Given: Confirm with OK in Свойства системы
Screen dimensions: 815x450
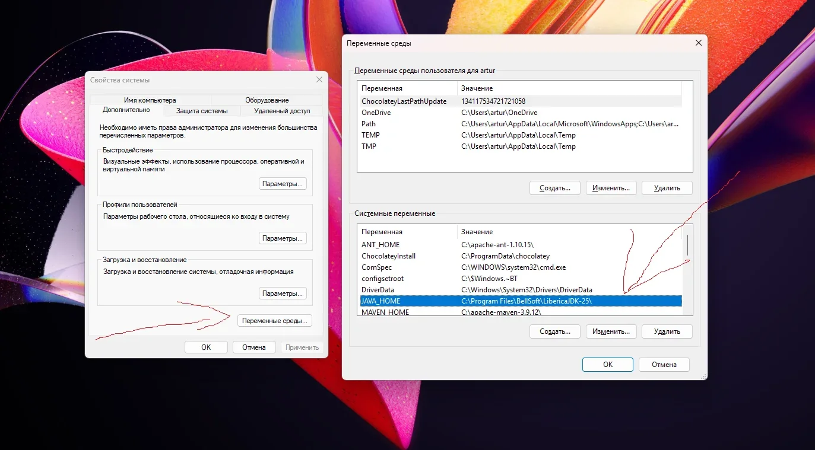Looking at the screenshot, I should click(206, 347).
